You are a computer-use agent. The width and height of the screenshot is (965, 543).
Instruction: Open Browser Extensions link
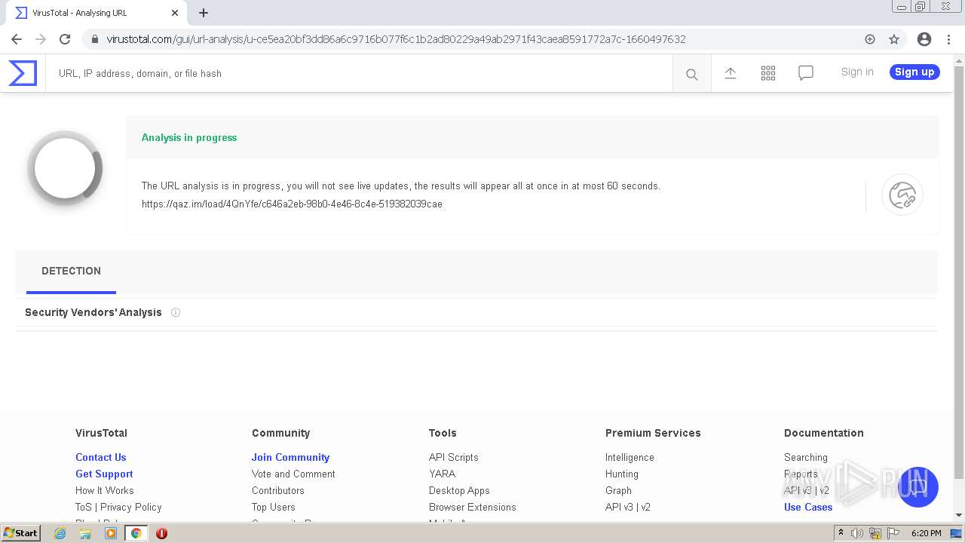(x=473, y=508)
